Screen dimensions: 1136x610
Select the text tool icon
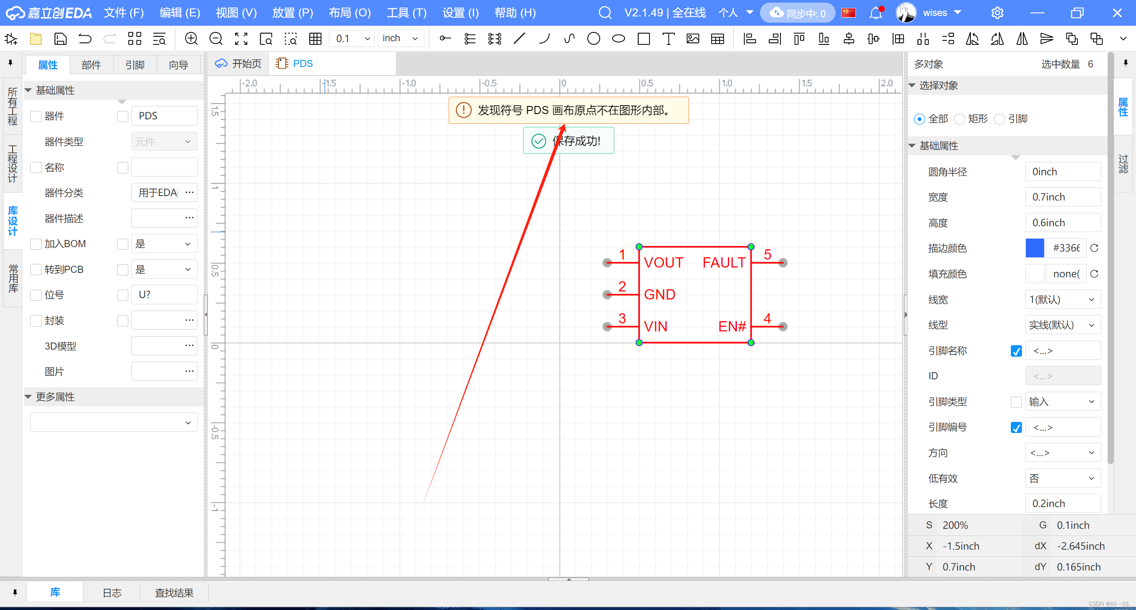pyautogui.click(x=668, y=39)
